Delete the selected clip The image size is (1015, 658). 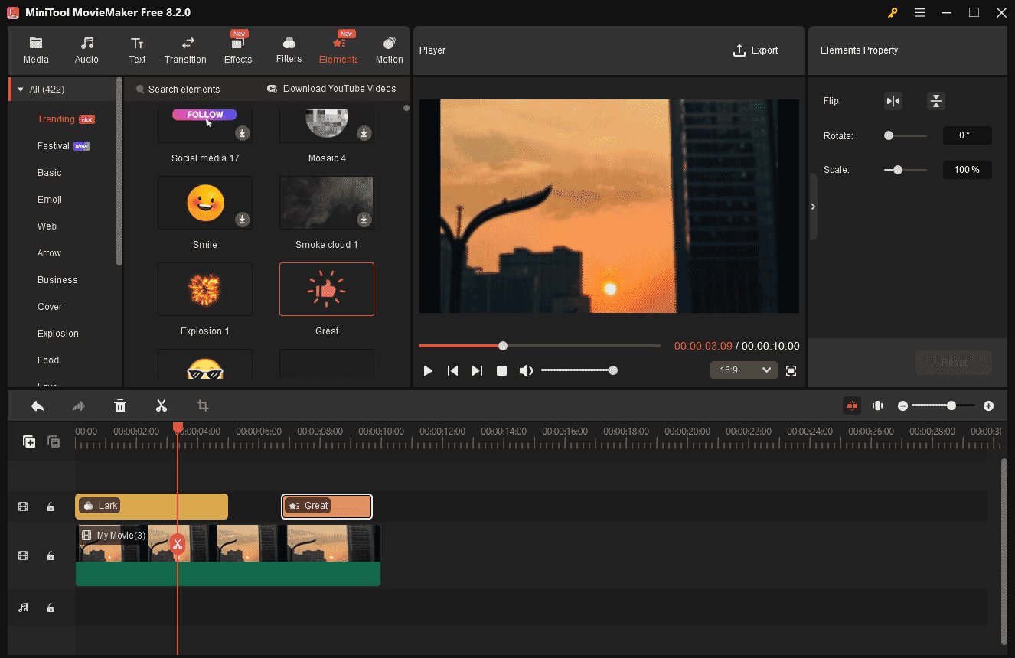(120, 406)
